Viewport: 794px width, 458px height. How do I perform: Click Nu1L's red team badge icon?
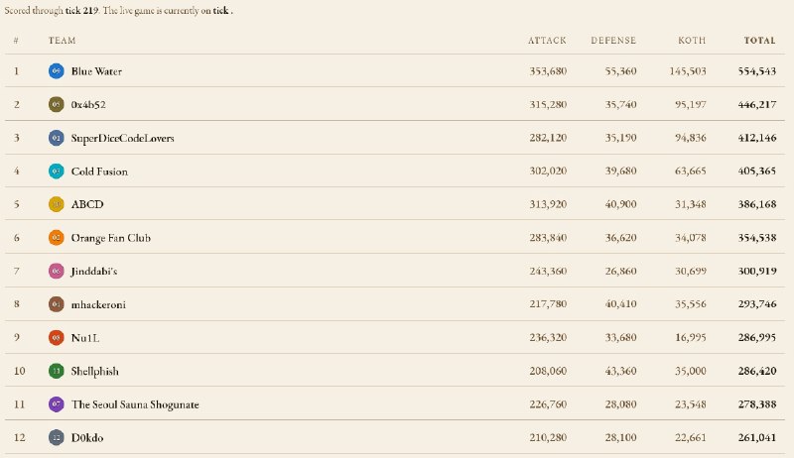point(57,337)
